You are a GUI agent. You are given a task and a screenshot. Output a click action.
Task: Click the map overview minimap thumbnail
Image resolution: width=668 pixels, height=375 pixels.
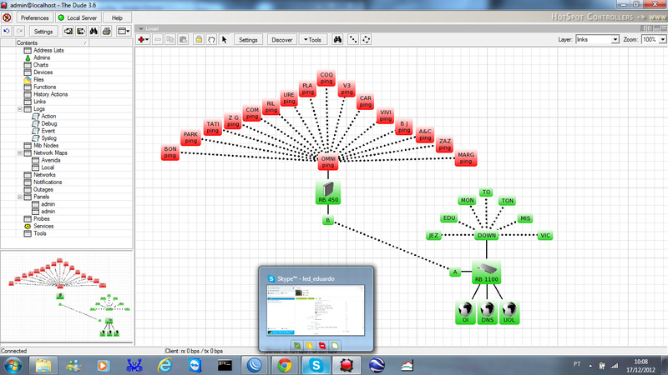[x=67, y=297]
